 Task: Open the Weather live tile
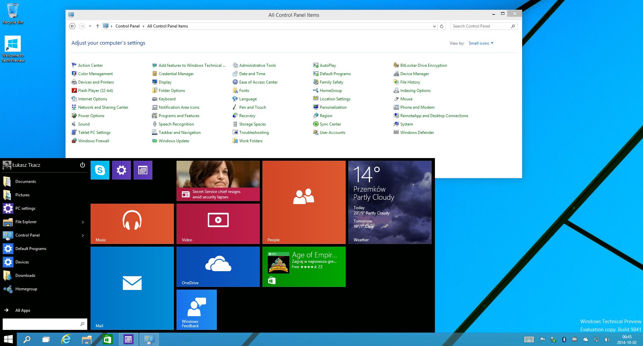[x=390, y=202]
